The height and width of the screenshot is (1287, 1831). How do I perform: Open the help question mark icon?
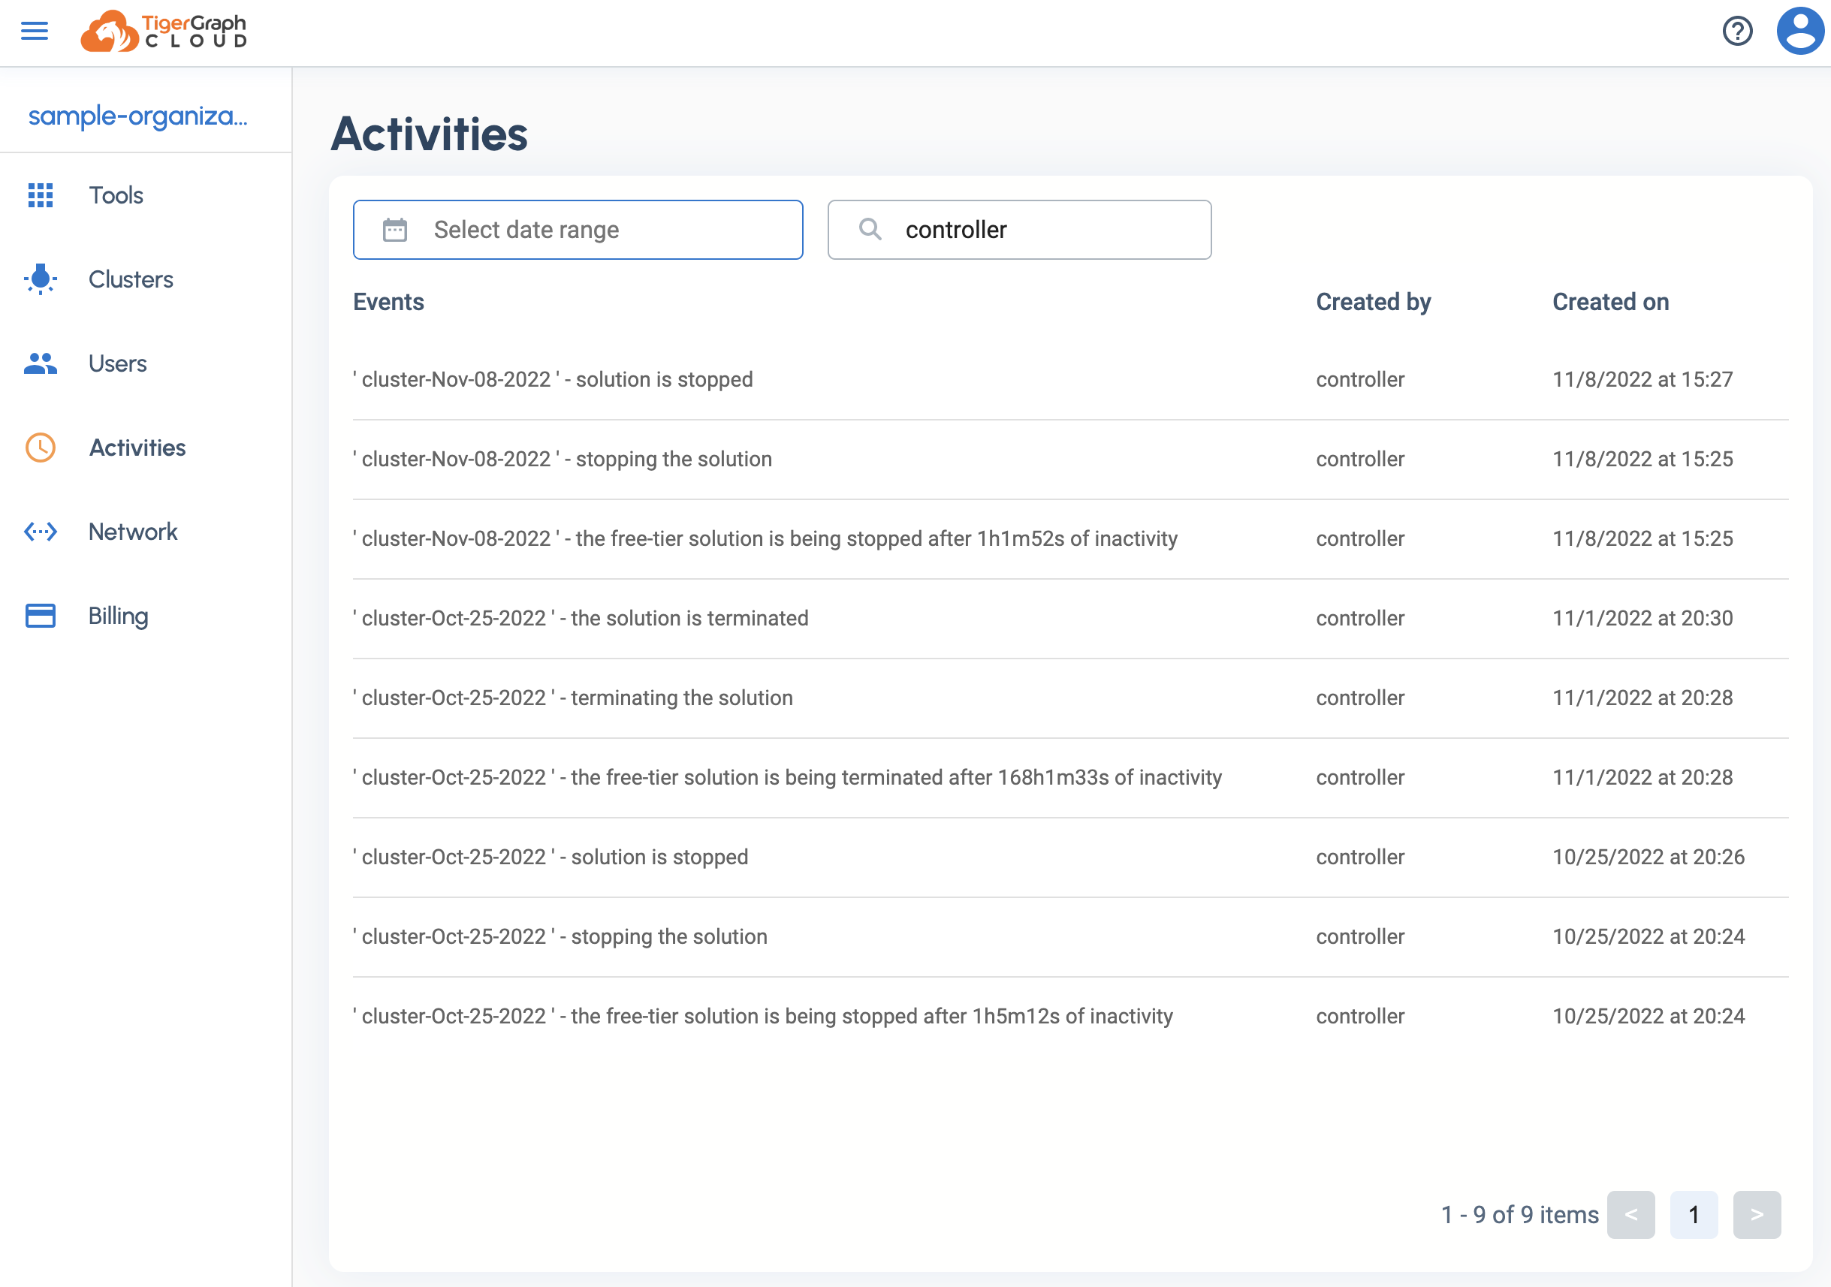pyautogui.click(x=1737, y=31)
